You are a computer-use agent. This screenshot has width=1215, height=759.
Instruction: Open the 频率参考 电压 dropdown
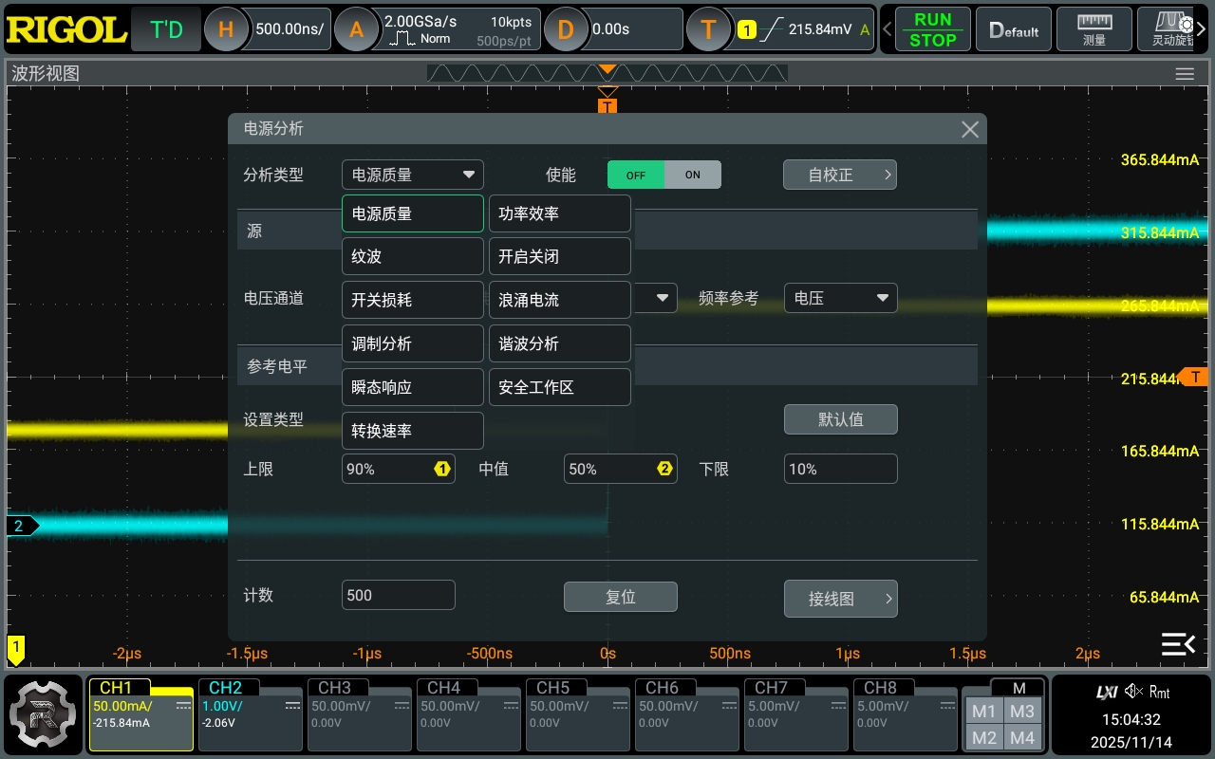point(839,298)
